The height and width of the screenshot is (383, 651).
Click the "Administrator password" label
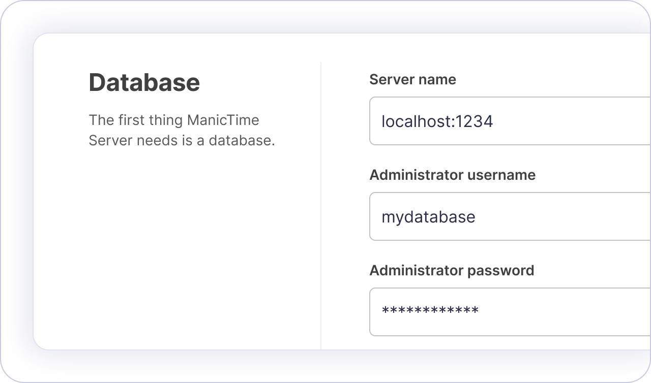(452, 271)
